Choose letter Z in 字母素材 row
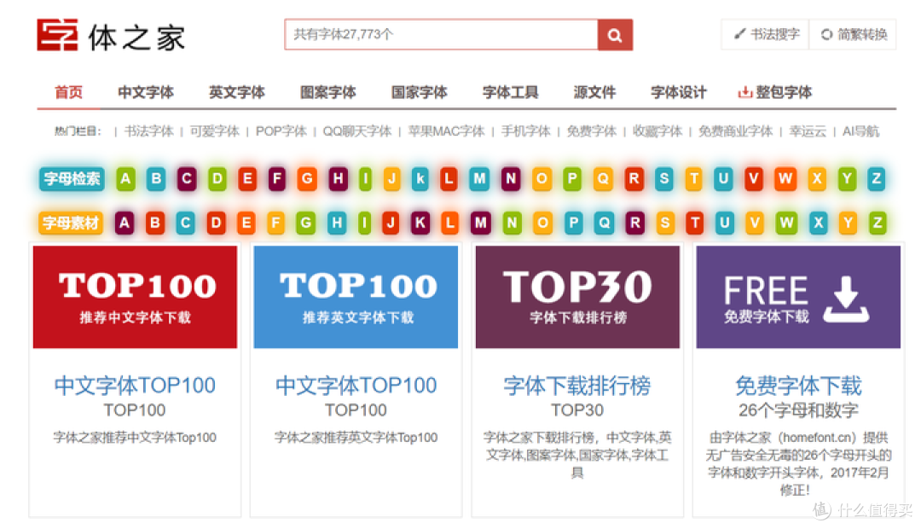 coord(878,223)
